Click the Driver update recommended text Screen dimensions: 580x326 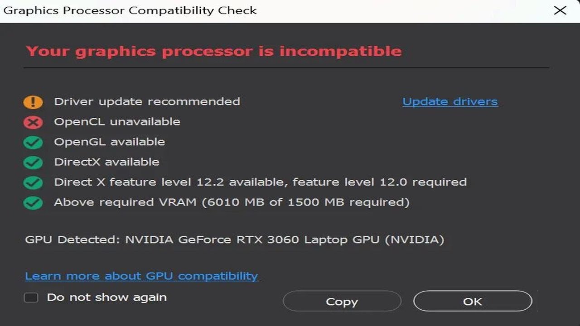tap(147, 101)
